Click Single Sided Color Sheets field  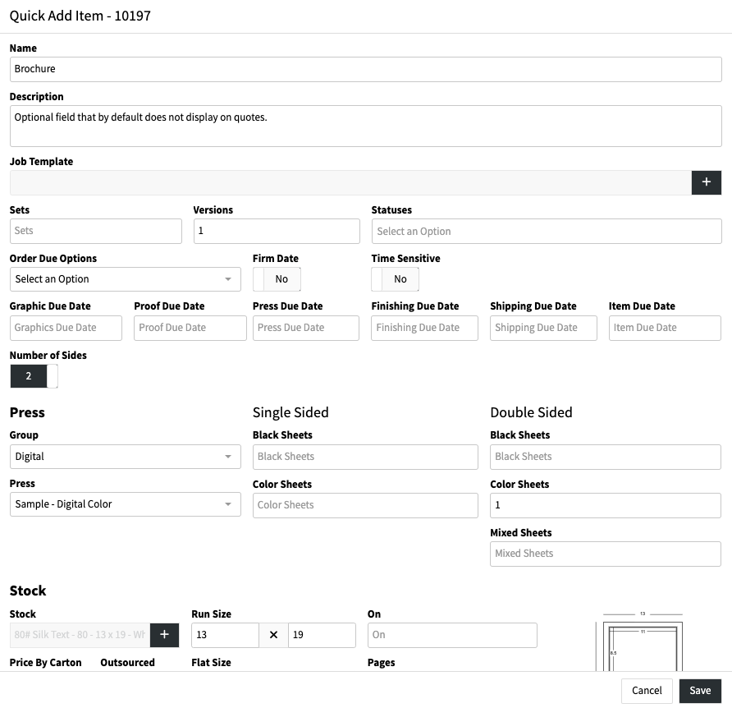click(x=365, y=505)
